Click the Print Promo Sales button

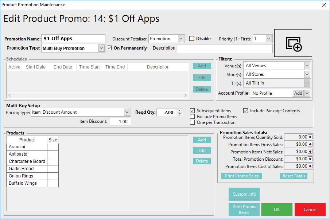coord(241,176)
